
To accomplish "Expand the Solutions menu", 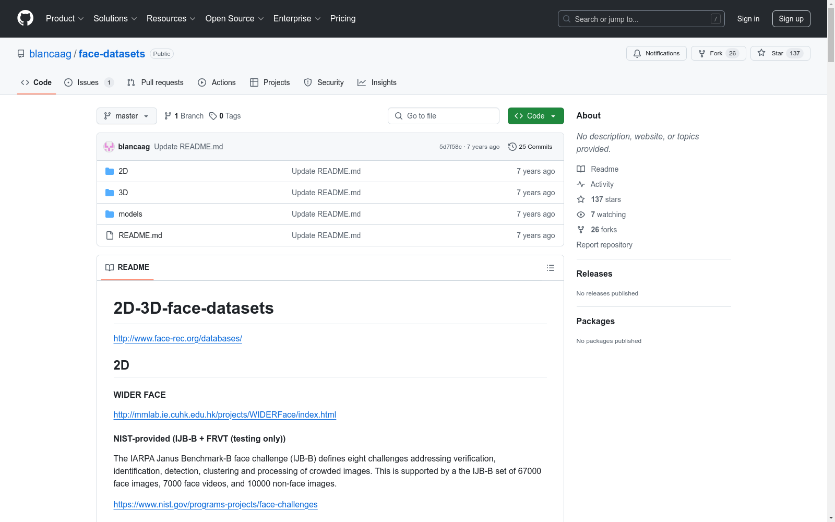I will pos(115,18).
